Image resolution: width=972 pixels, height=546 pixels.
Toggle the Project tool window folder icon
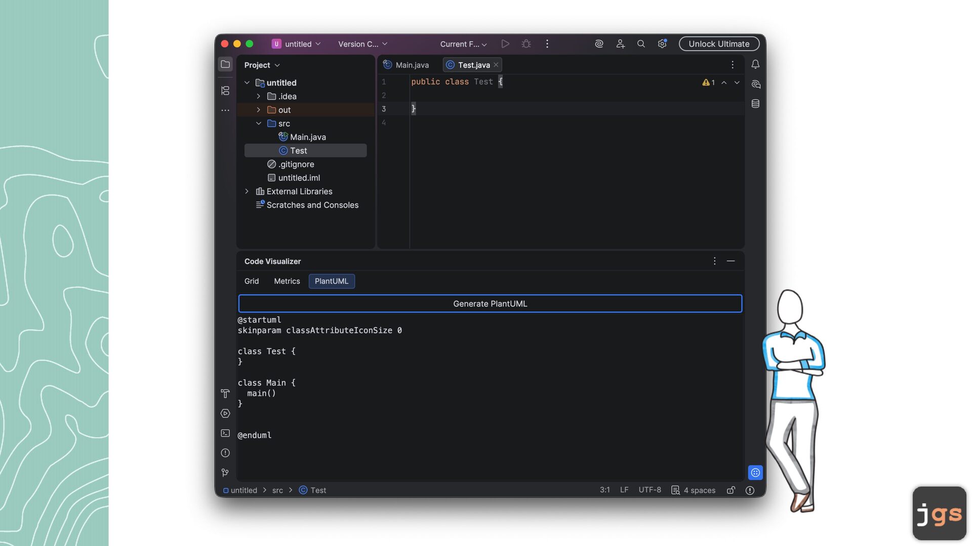[225, 64]
